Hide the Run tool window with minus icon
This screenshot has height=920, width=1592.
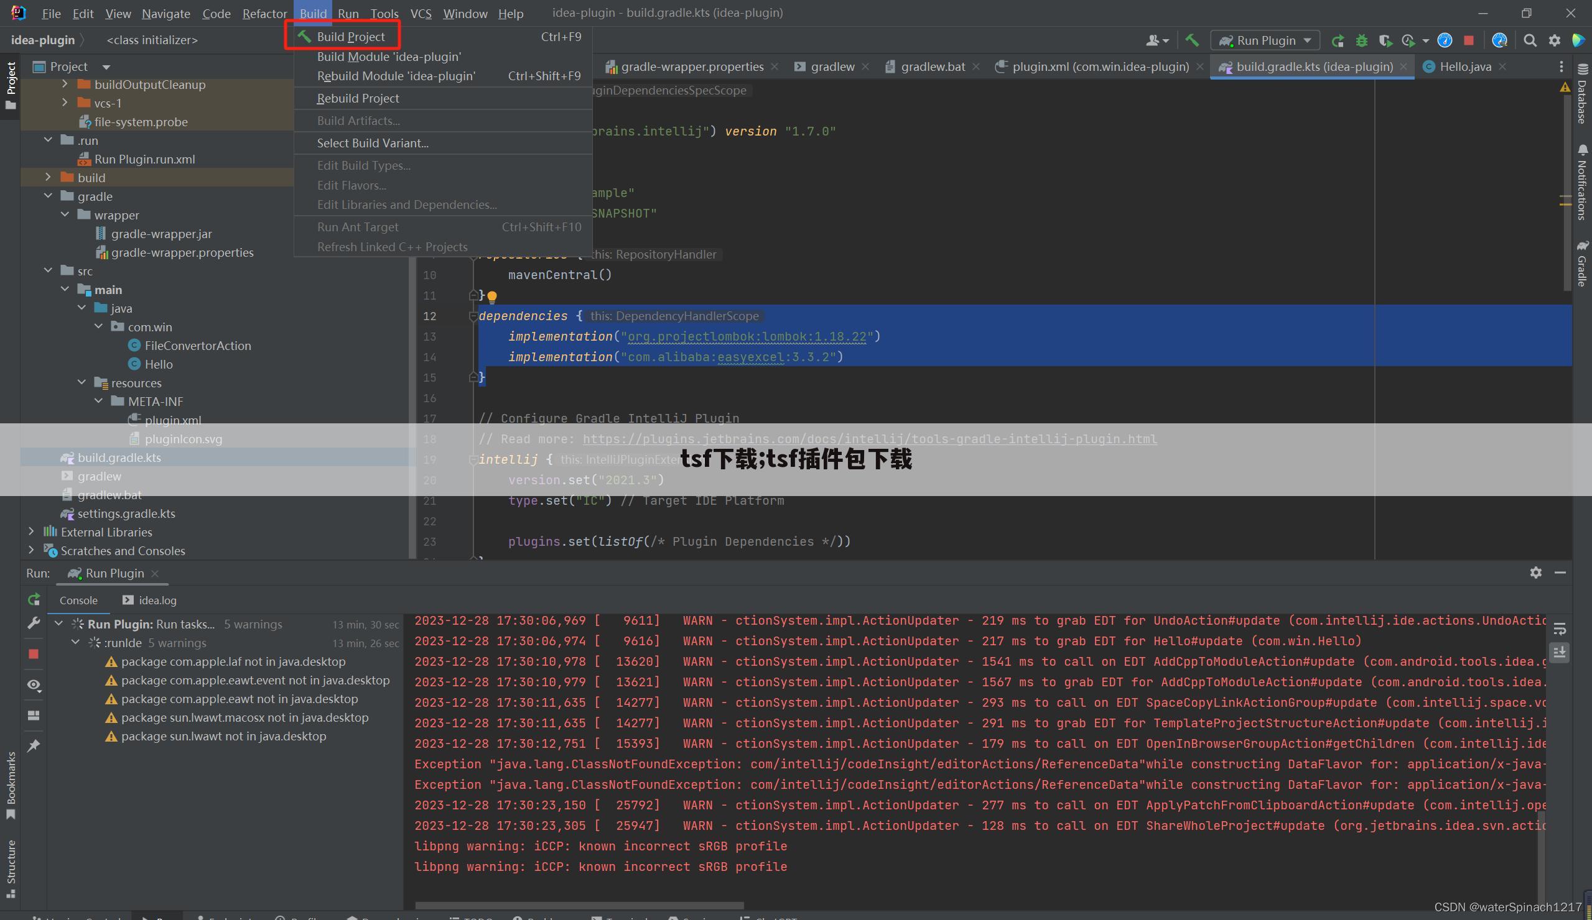pyautogui.click(x=1560, y=572)
